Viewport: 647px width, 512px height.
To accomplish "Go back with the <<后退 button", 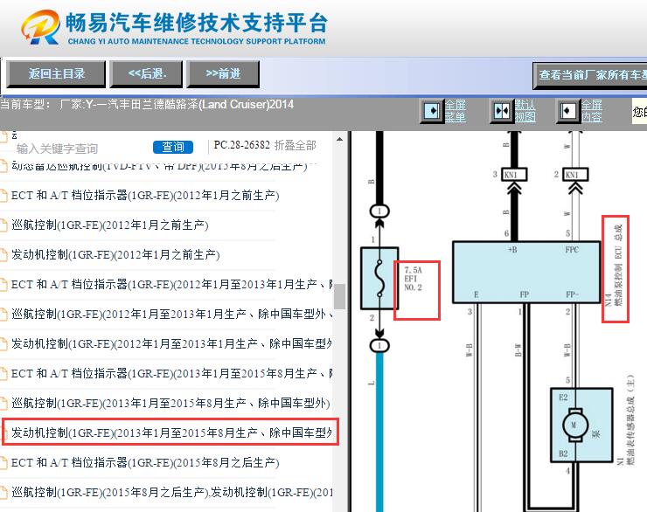I will click(x=146, y=74).
